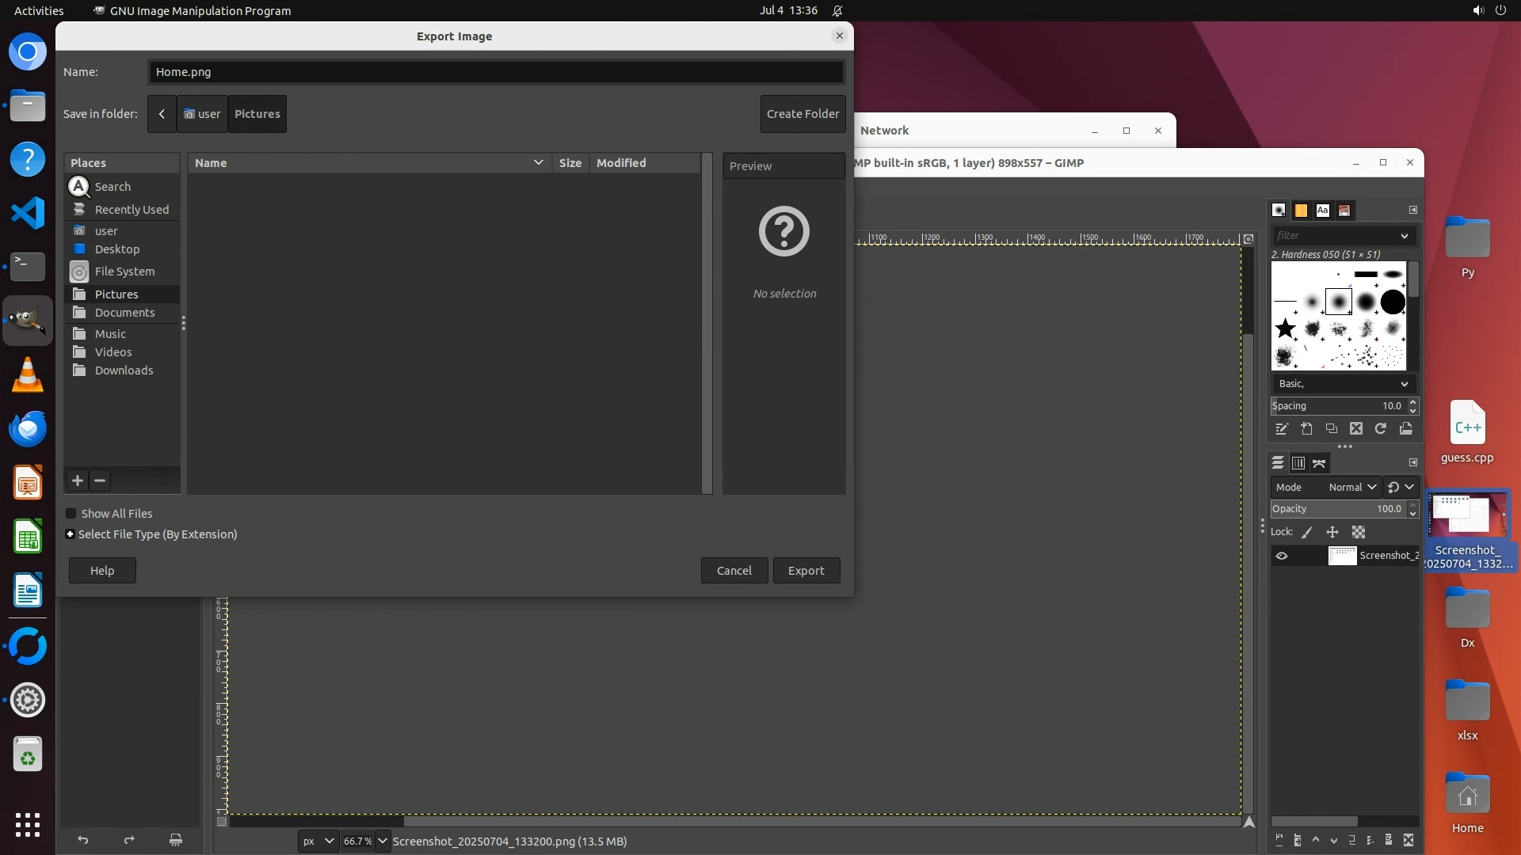The width and height of the screenshot is (1521, 855).
Task: Select Documents in Places sidebar
Action: click(124, 313)
